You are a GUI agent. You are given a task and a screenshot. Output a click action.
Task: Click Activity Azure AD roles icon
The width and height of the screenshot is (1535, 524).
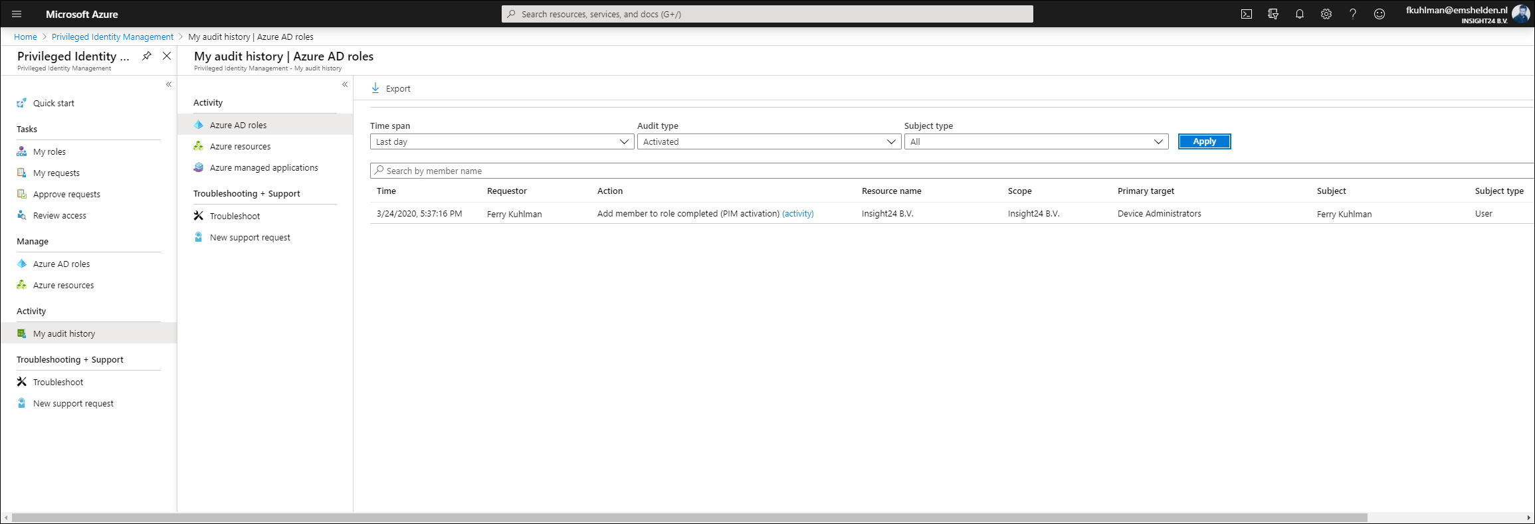pyautogui.click(x=198, y=125)
